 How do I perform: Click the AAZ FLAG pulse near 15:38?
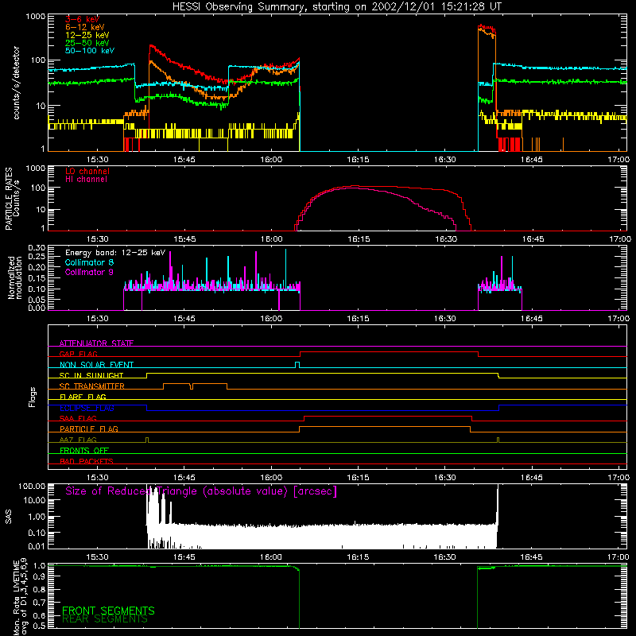click(147, 440)
